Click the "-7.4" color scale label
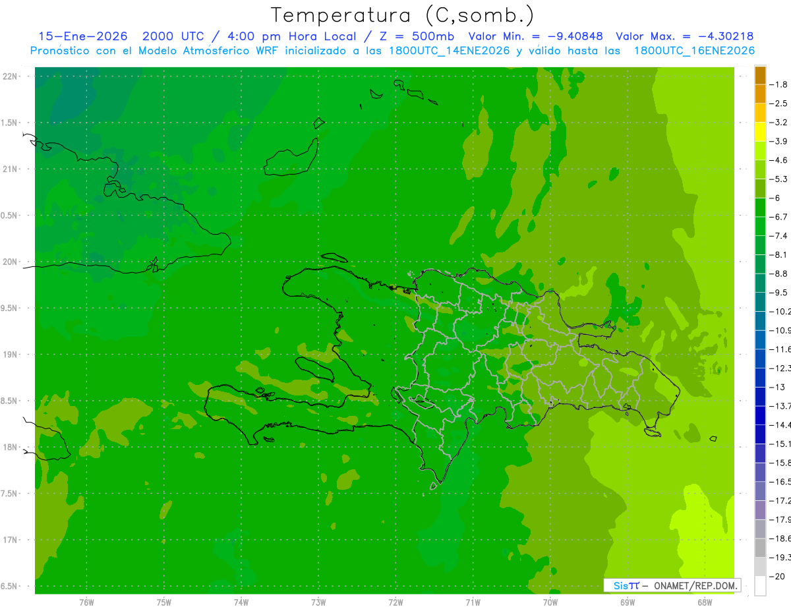The height and width of the screenshot is (611, 791). (778, 235)
